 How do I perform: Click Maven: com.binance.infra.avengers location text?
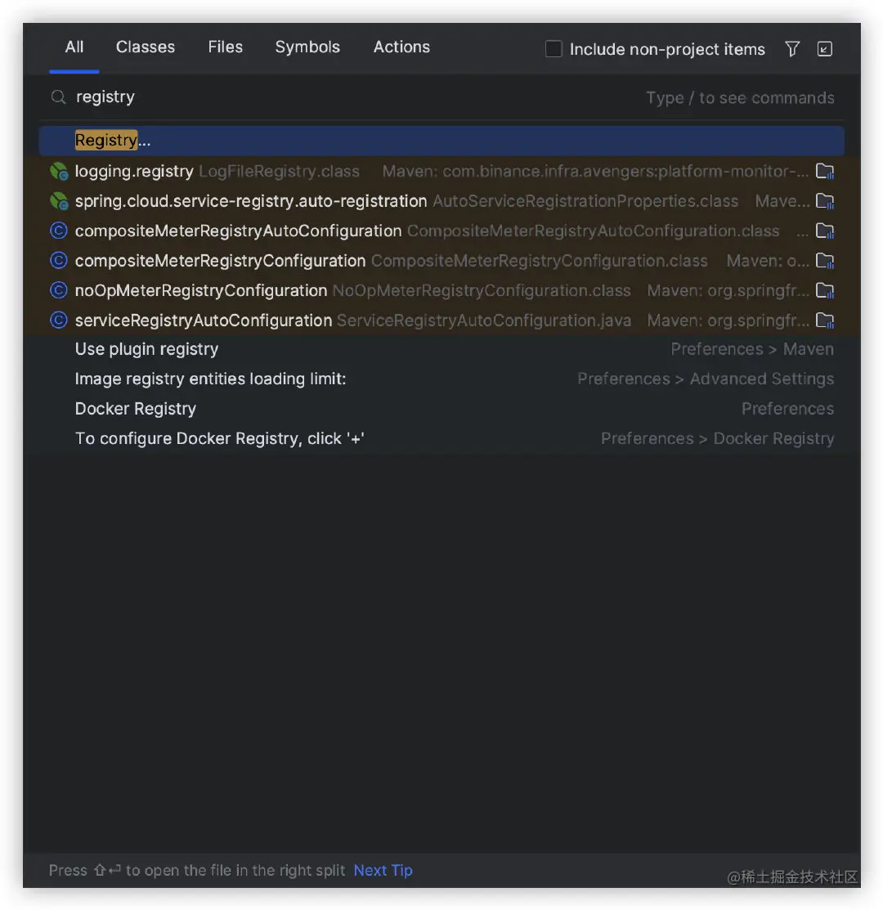pos(595,171)
